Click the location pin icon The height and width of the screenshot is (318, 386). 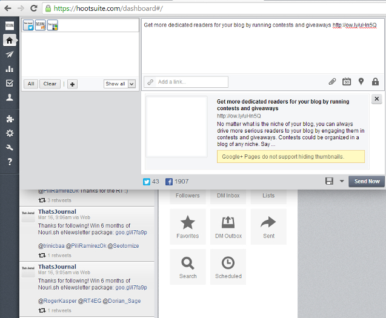361,82
